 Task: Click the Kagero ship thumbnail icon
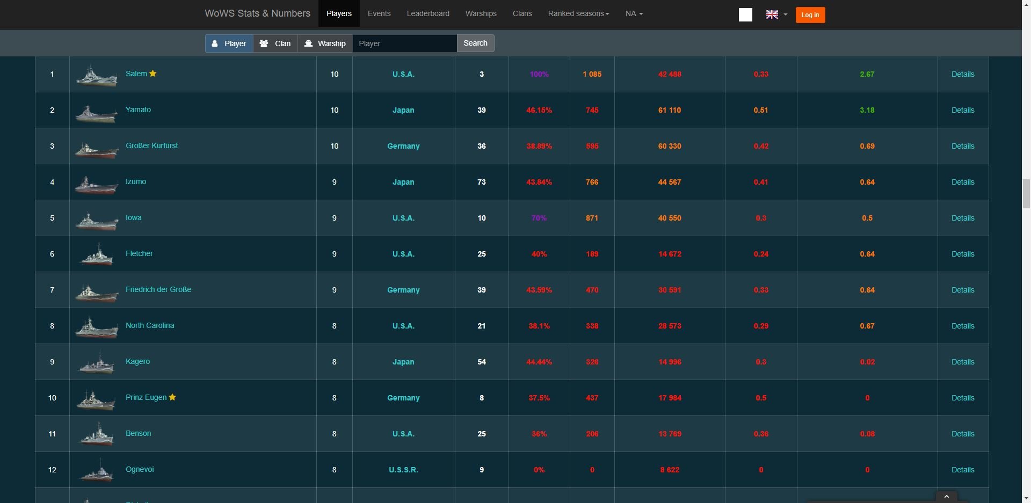[x=96, y=363]
